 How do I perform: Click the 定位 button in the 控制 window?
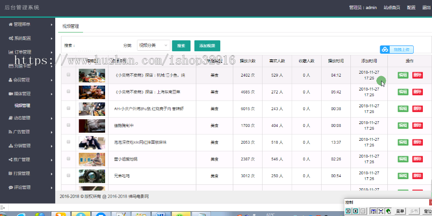tap(428, 211)
